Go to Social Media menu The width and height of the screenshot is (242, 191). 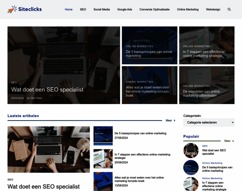(102, 10)
